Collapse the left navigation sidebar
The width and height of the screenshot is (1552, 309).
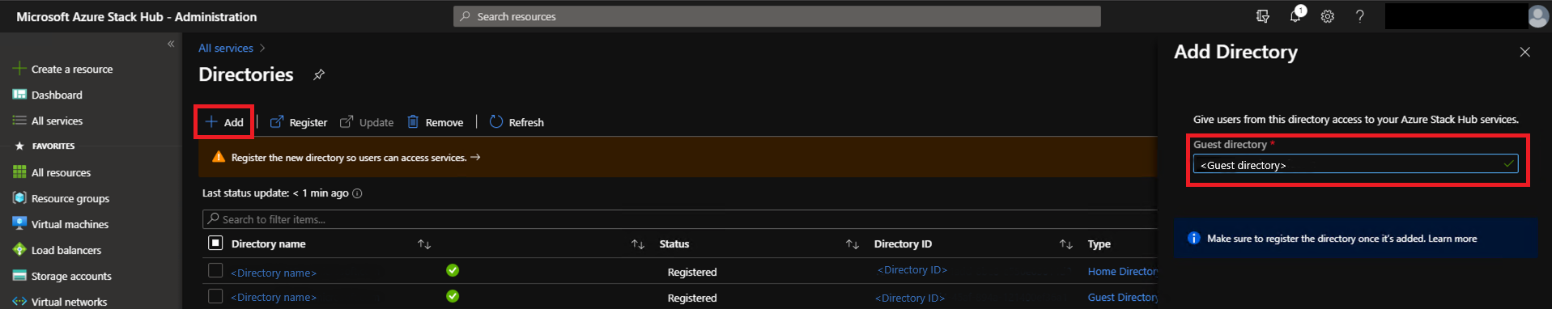pyautogui.click(x=171, y=44)
